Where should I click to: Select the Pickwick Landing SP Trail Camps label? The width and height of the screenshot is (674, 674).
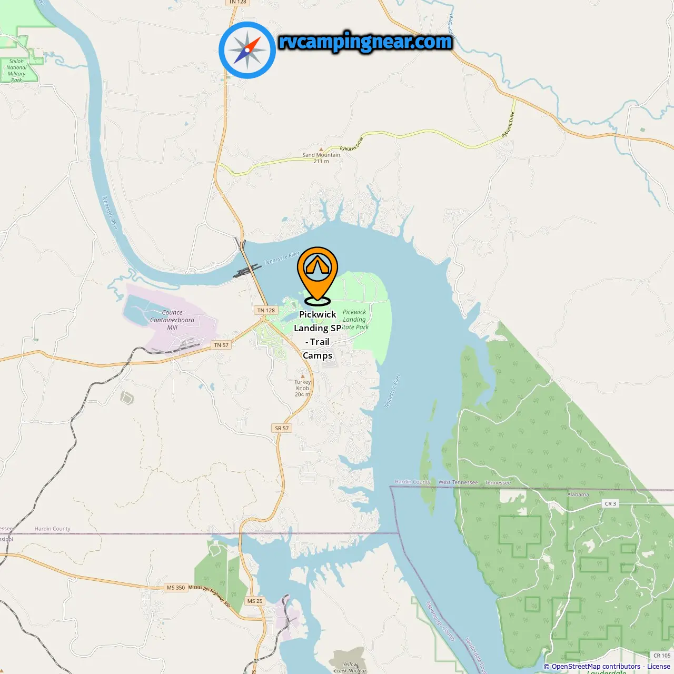(x=318, y=335)
